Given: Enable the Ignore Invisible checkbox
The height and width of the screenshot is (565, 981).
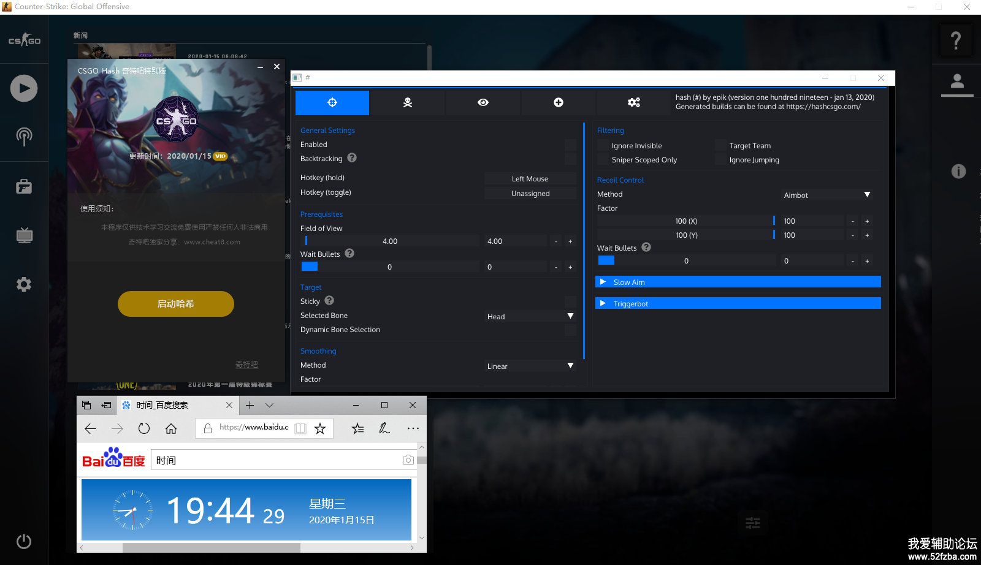Looking at the screenshot, I should click(x=603, y=146).
